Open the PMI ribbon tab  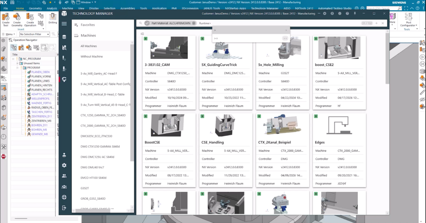174,8
